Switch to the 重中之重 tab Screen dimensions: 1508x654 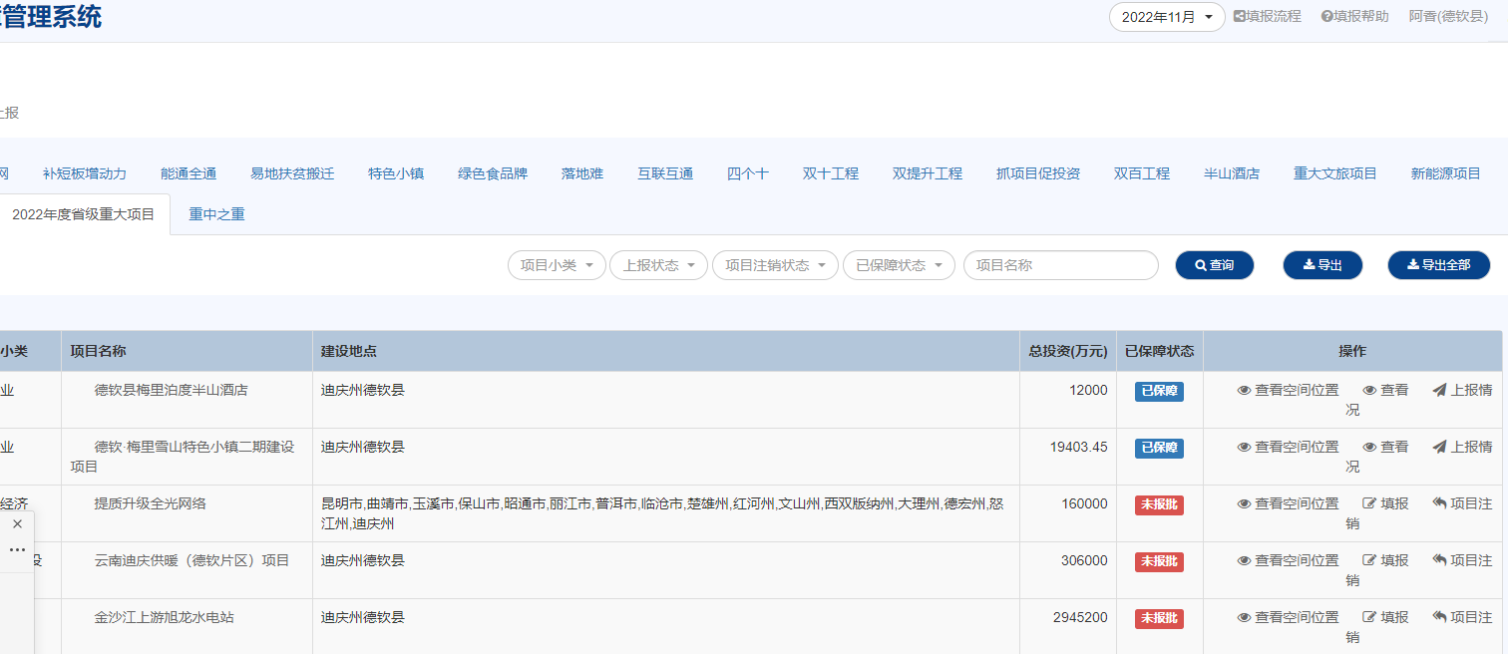pyautogui.click(x=216, y=214)
